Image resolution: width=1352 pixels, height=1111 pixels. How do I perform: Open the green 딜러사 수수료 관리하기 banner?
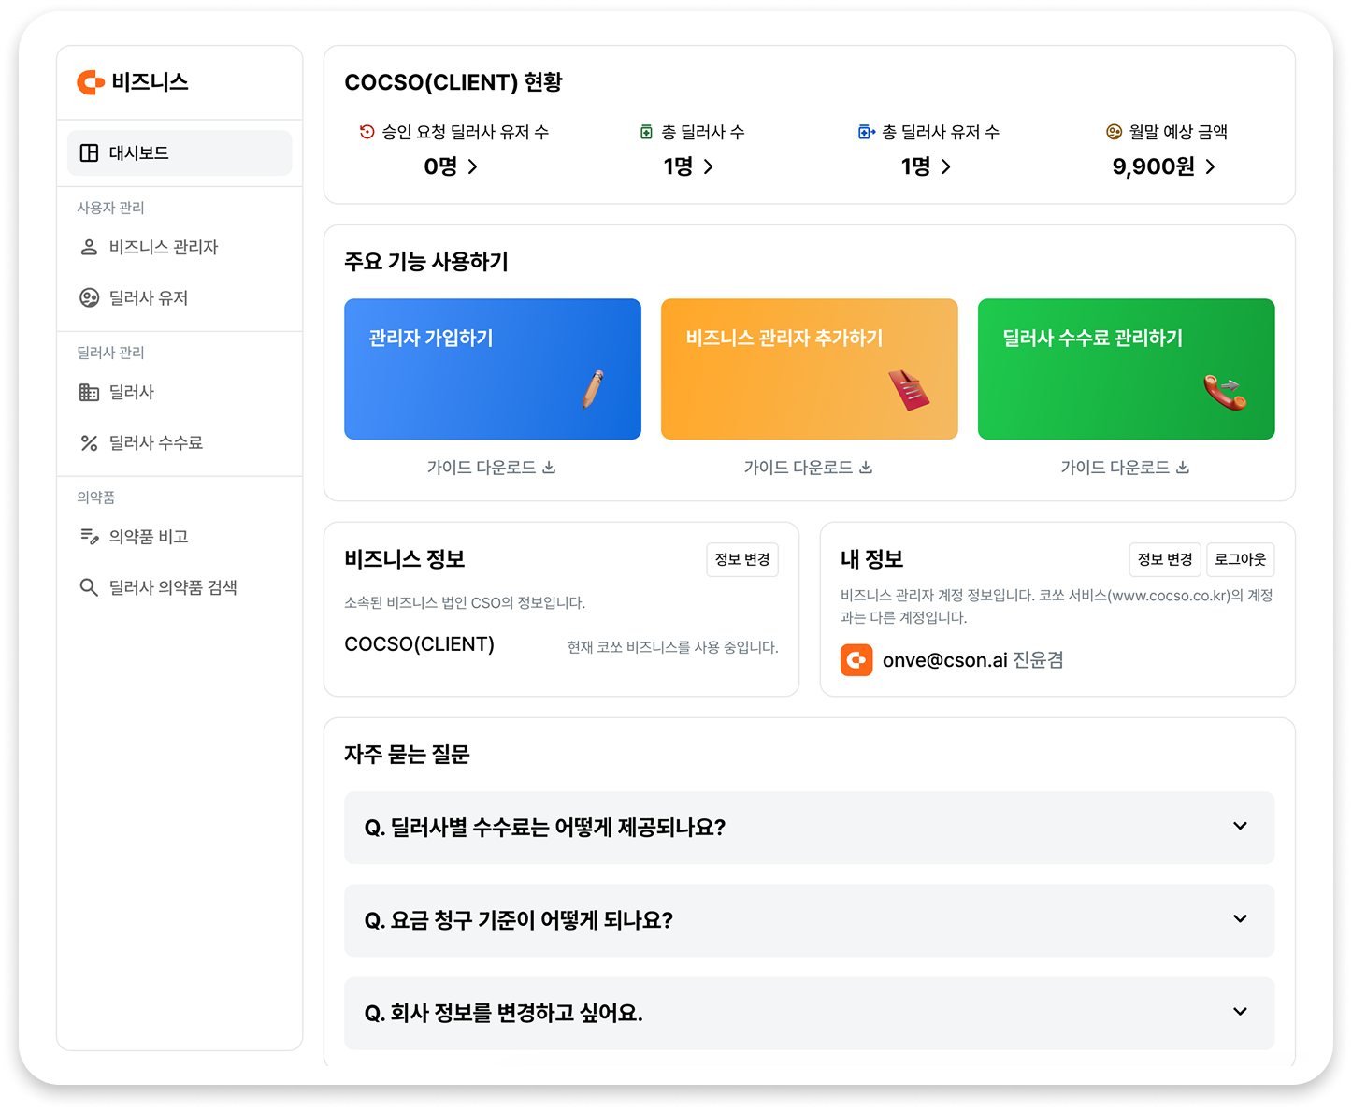click(x=1126, y=368)
